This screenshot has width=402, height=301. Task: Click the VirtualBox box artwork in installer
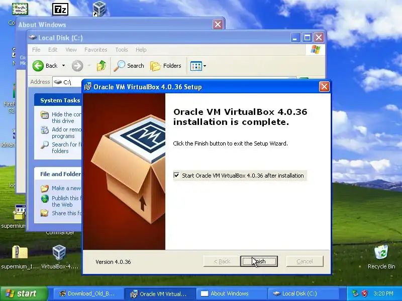(124, 172)
